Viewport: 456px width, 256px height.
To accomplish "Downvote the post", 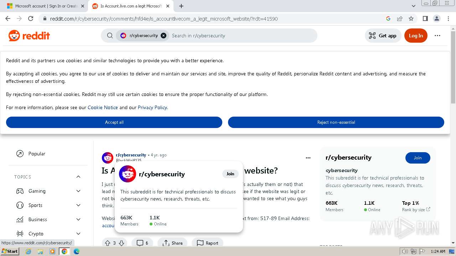I will click(x=121, y=243).
